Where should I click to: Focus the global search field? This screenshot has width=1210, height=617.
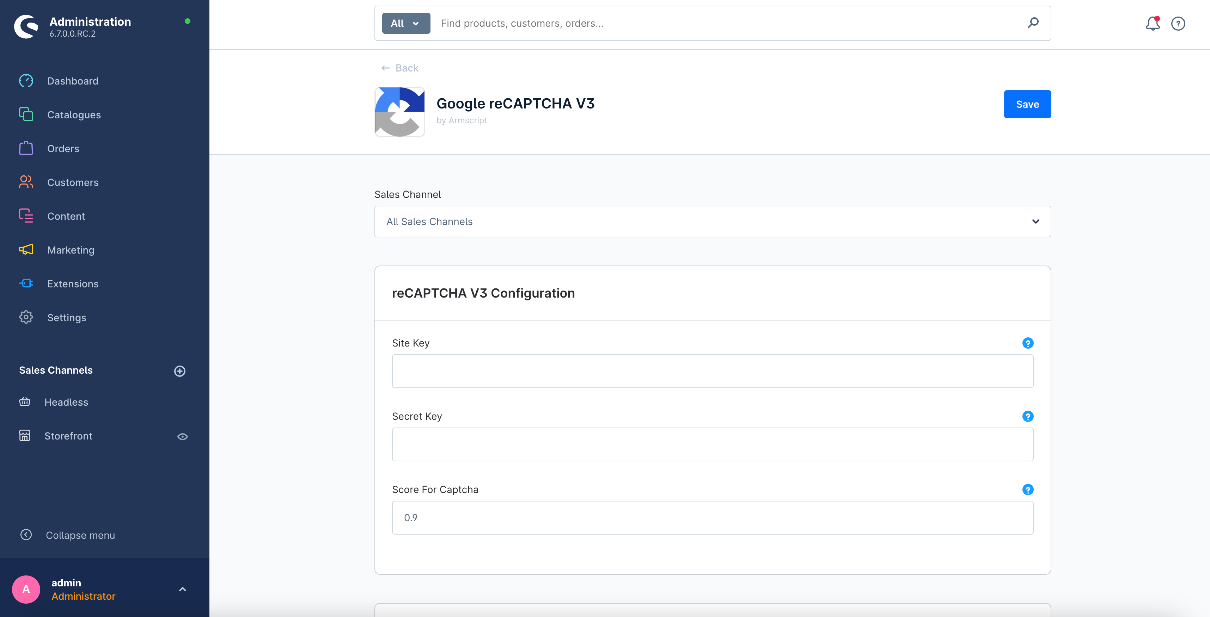pyautogui.click(x=728, y=23)
